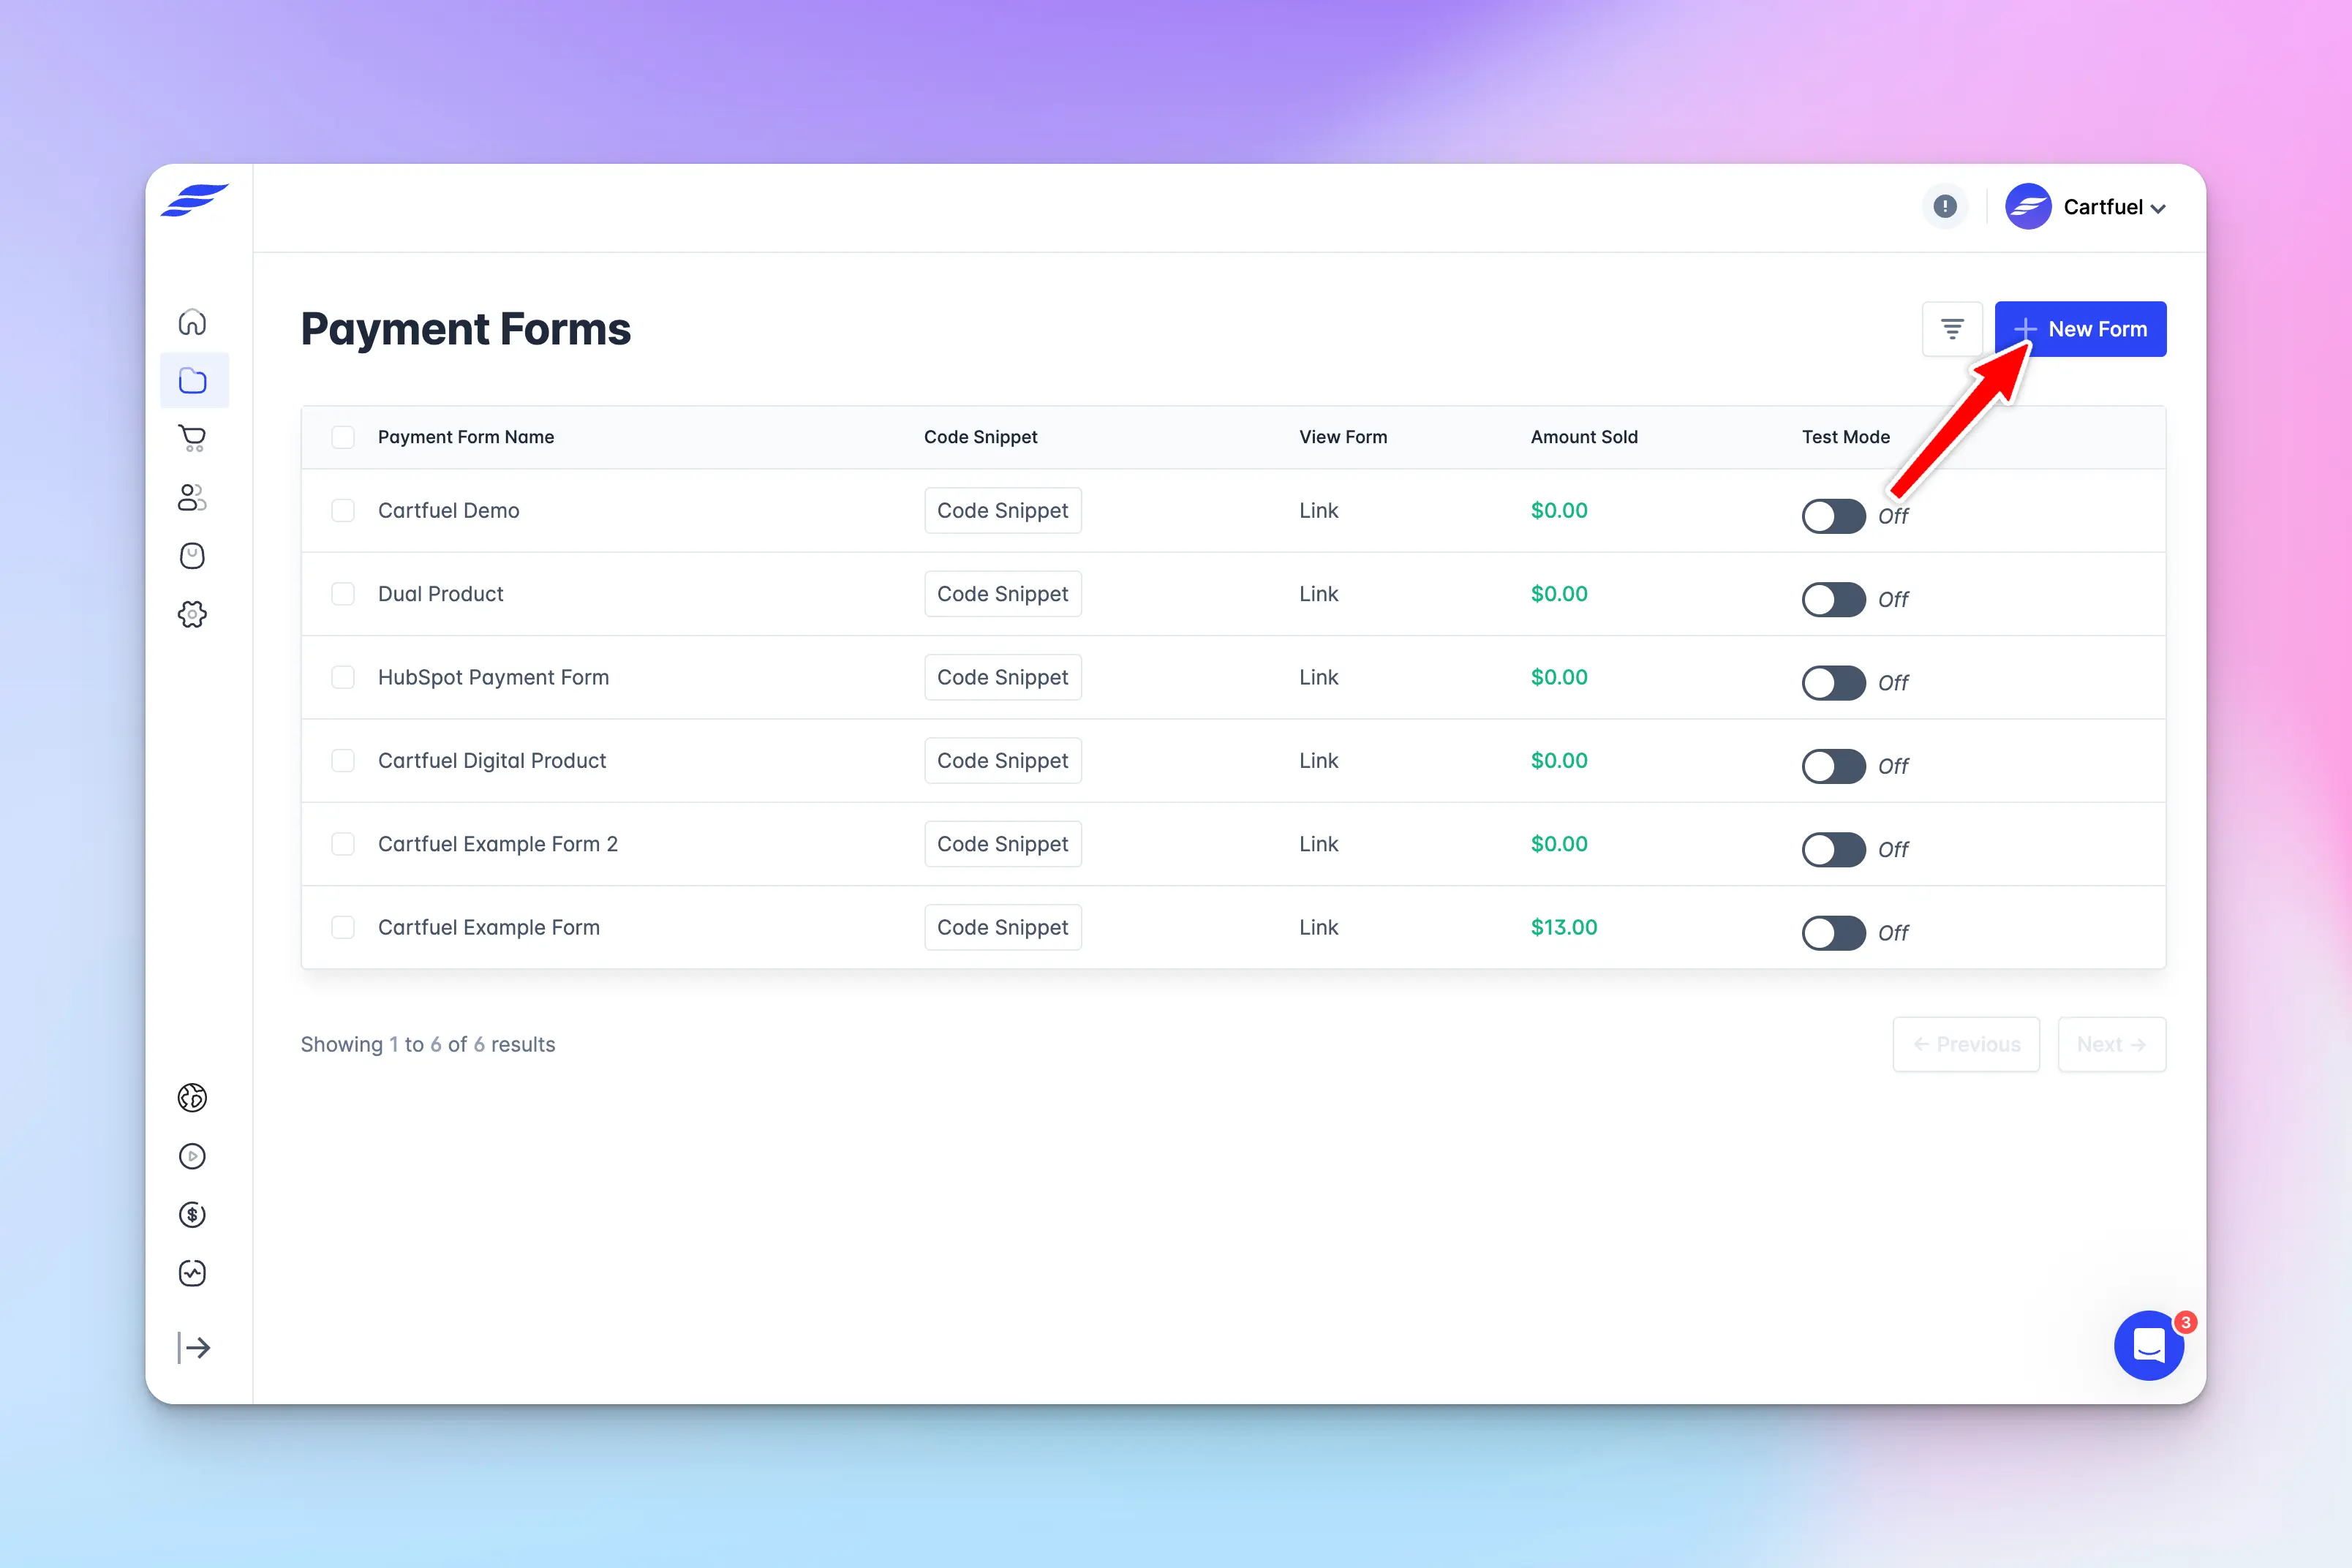Select the folder icon for Payment Forms
Viewport: 2352px width, 1568px height.
click(193, 380)
